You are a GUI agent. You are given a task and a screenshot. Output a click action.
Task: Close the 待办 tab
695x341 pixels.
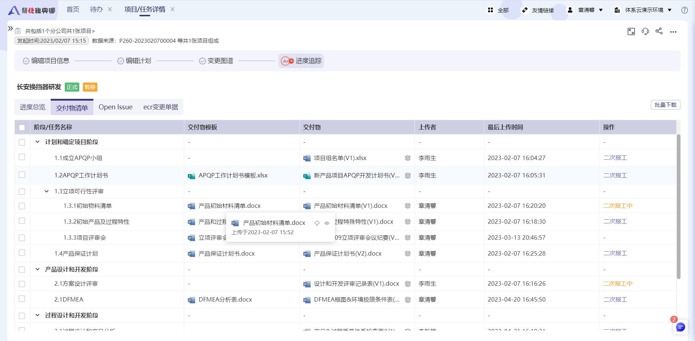pos(110,9)
